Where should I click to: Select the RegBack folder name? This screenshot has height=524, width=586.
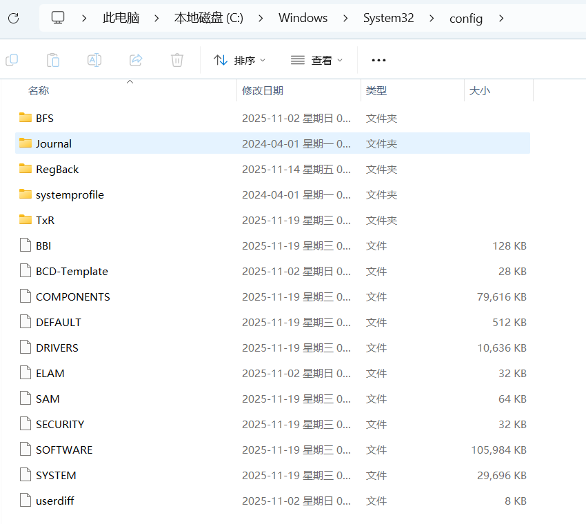click(57, 170)
